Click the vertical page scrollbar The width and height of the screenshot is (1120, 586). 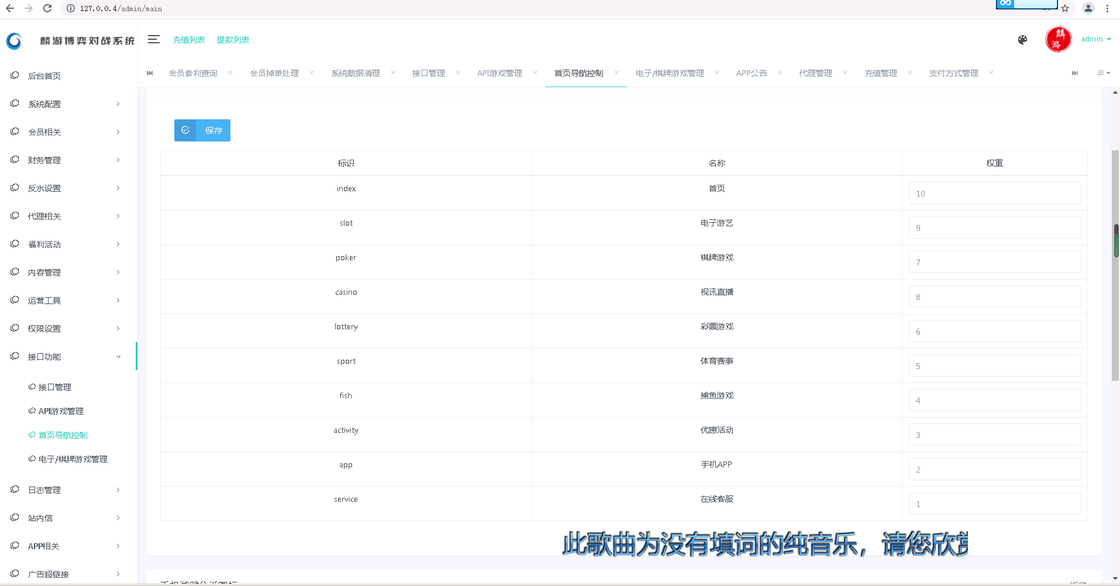click(1116, 240)
